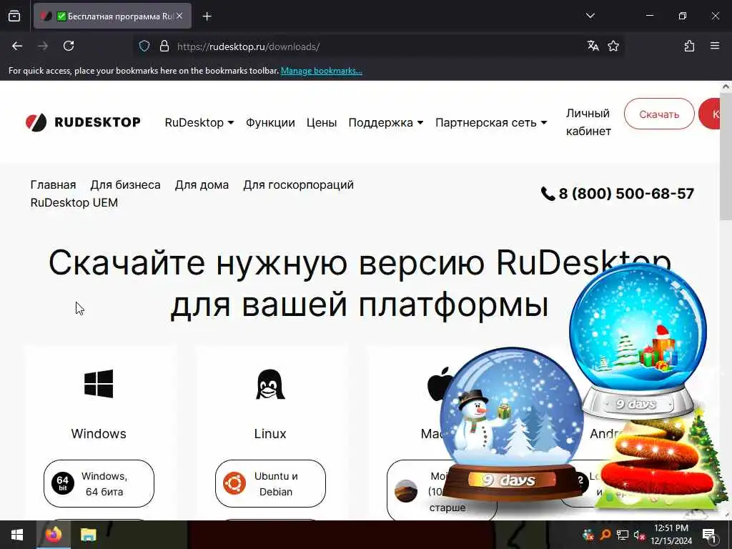Close the Бесплатная программа tab
The height and width of the screenshot is (549, 732).
(179, 16)
